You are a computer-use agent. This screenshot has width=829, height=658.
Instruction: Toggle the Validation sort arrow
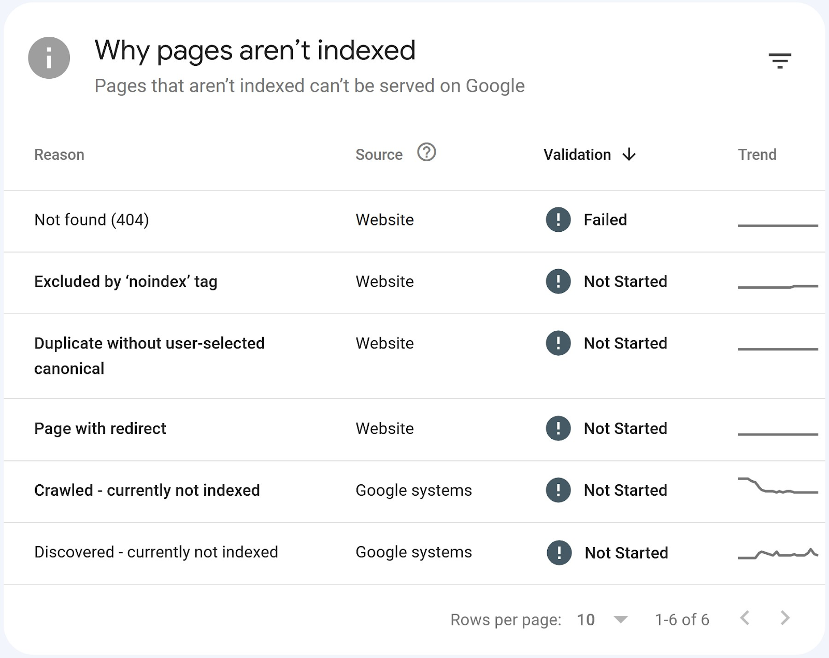(629, 155)
